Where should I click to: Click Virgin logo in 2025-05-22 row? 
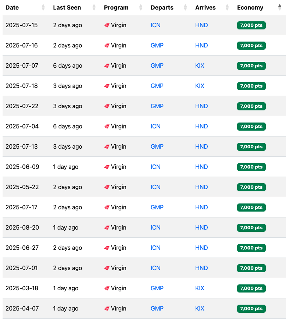pyautogui.click(x=107, y=187)
